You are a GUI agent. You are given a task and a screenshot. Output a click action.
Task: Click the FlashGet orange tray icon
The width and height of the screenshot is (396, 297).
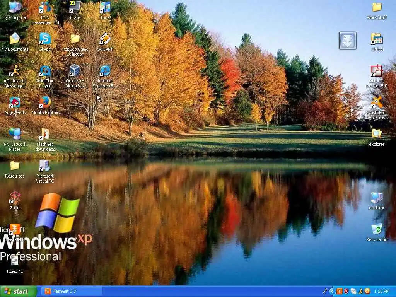(340, 291)
